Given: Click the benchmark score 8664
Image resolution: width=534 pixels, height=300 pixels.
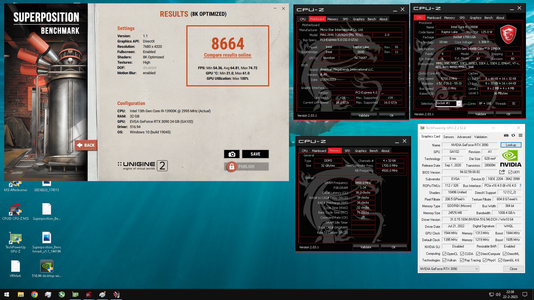Looking at the screenshot, I should (x=228, y=44).
